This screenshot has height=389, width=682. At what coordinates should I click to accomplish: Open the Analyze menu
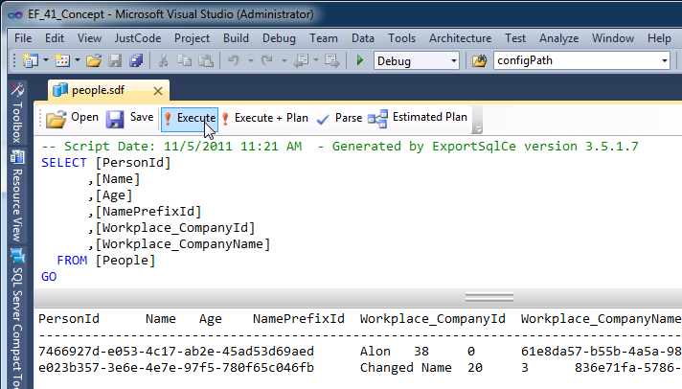pyautogui.click(x=558, y=38)
